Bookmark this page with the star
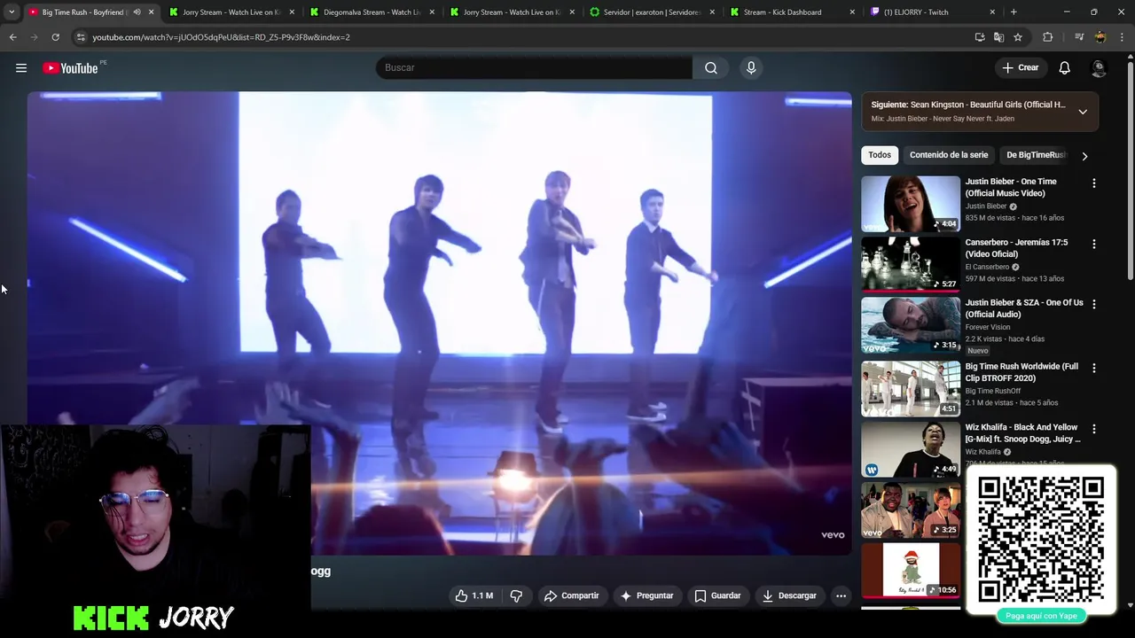This screenshot has height=638, width=1135. click(1018, 37)
